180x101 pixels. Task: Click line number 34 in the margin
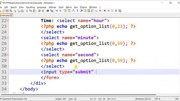pyautogui.click(x=4, y=89)
